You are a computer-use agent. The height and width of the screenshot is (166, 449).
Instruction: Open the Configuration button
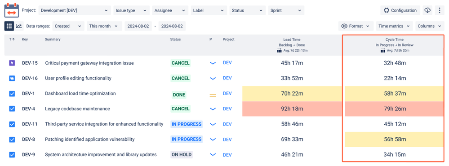[400, 10]
